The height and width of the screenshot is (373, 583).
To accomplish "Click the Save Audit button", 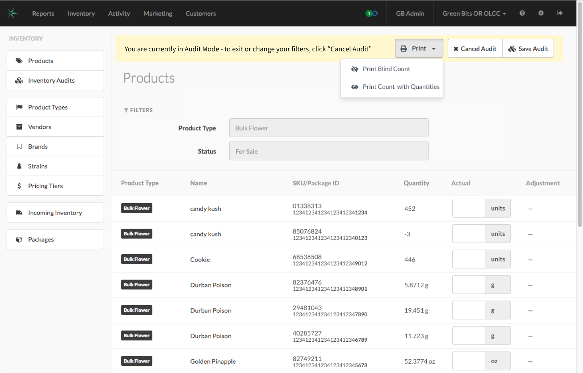I will tap(528, 48).
